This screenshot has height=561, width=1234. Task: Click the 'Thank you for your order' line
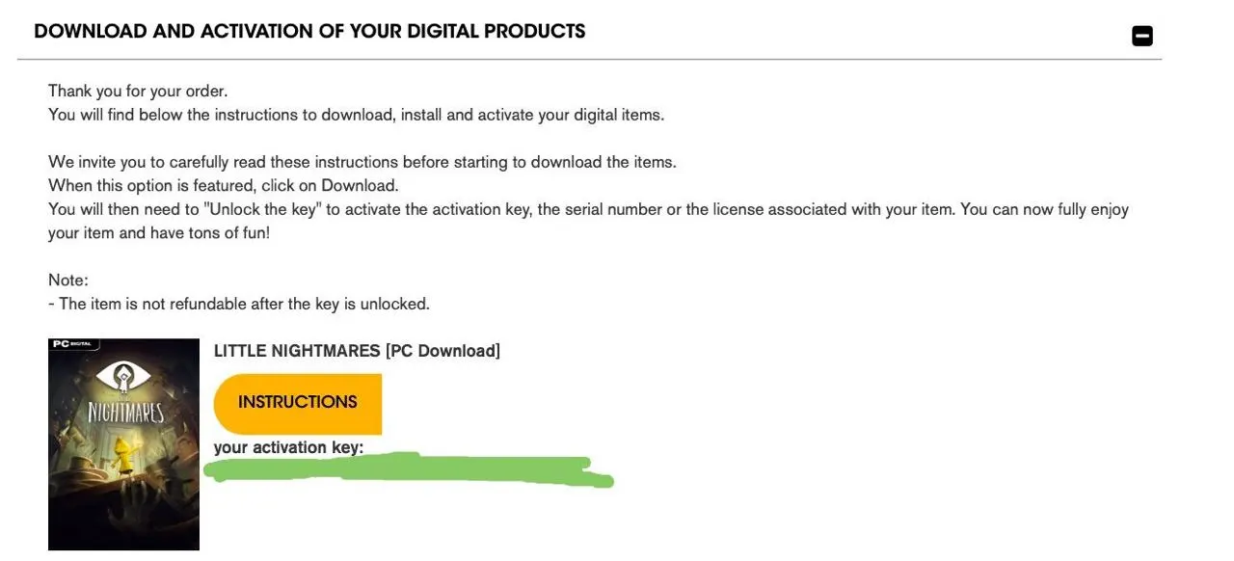(138, 91)
